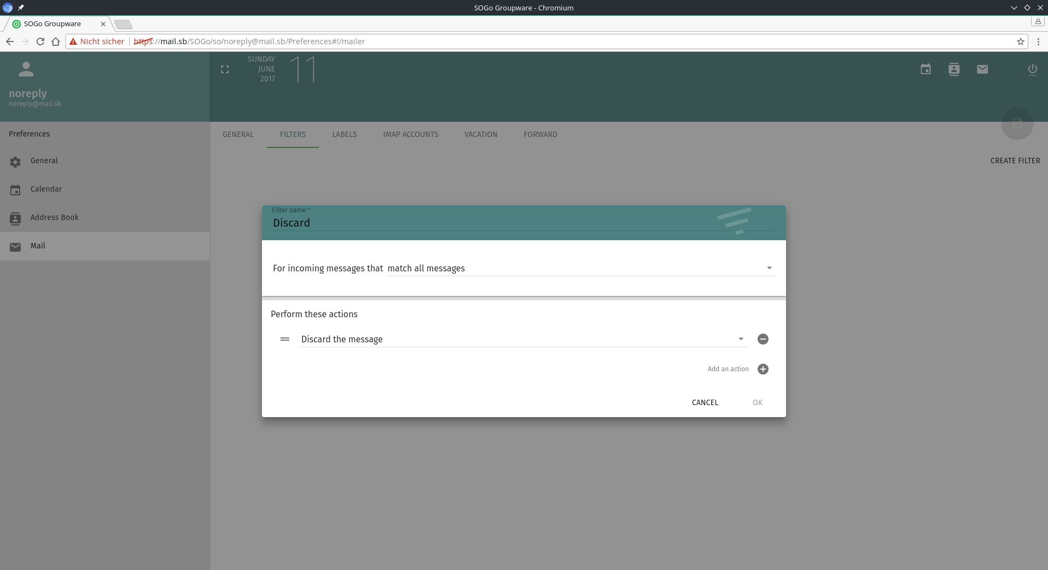Image resolution: width=1048 pixels, height=570 pixels.
Task: Grab the action reorder handle icon
Action: point(285,339)
